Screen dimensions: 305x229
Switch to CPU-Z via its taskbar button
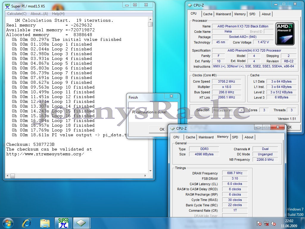81,223
